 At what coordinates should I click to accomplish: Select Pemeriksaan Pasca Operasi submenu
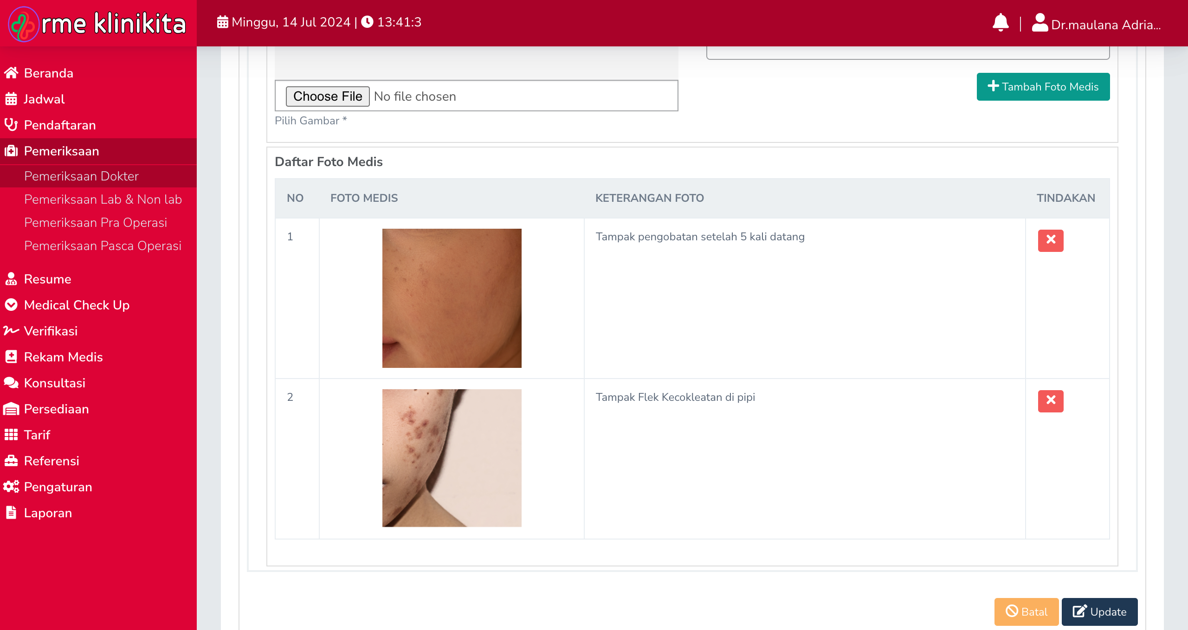[103, 246]
